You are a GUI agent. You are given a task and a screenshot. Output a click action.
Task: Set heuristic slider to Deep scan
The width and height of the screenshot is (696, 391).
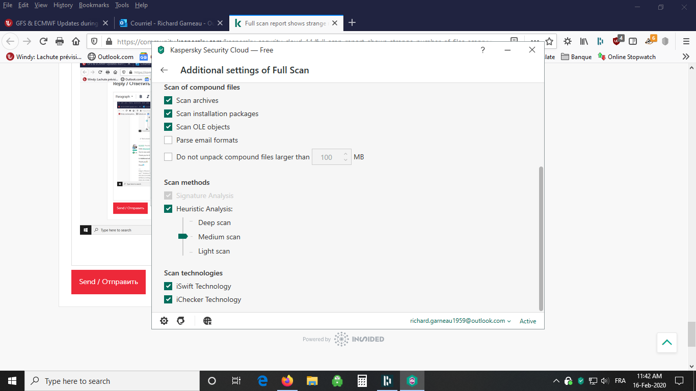[215, 222]
